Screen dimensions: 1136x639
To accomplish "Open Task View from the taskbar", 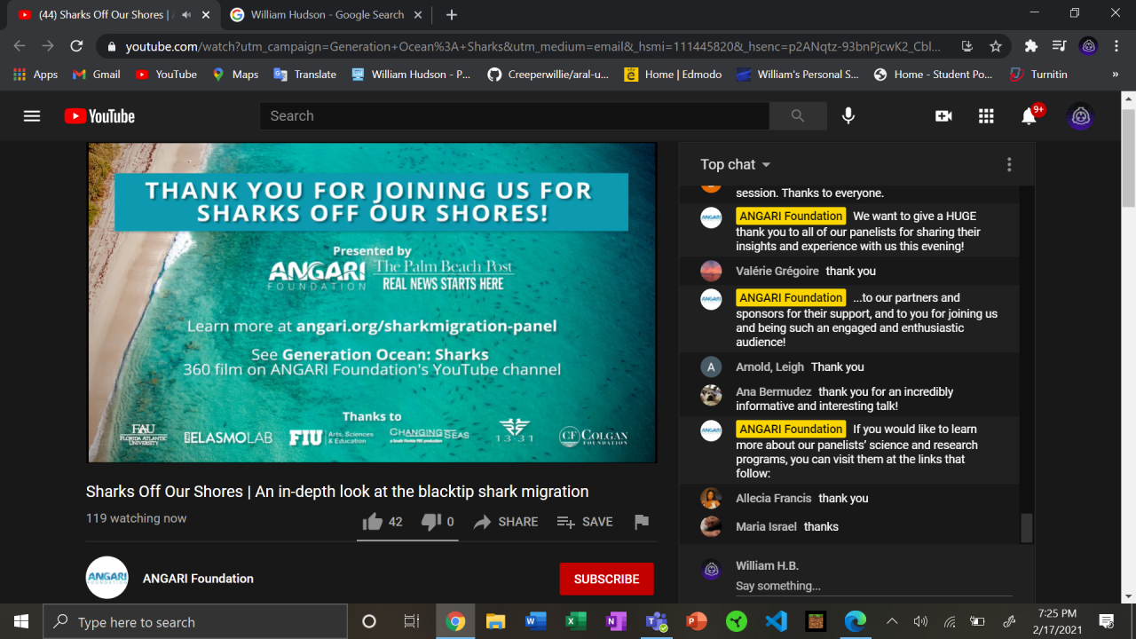I will point(411,621).
